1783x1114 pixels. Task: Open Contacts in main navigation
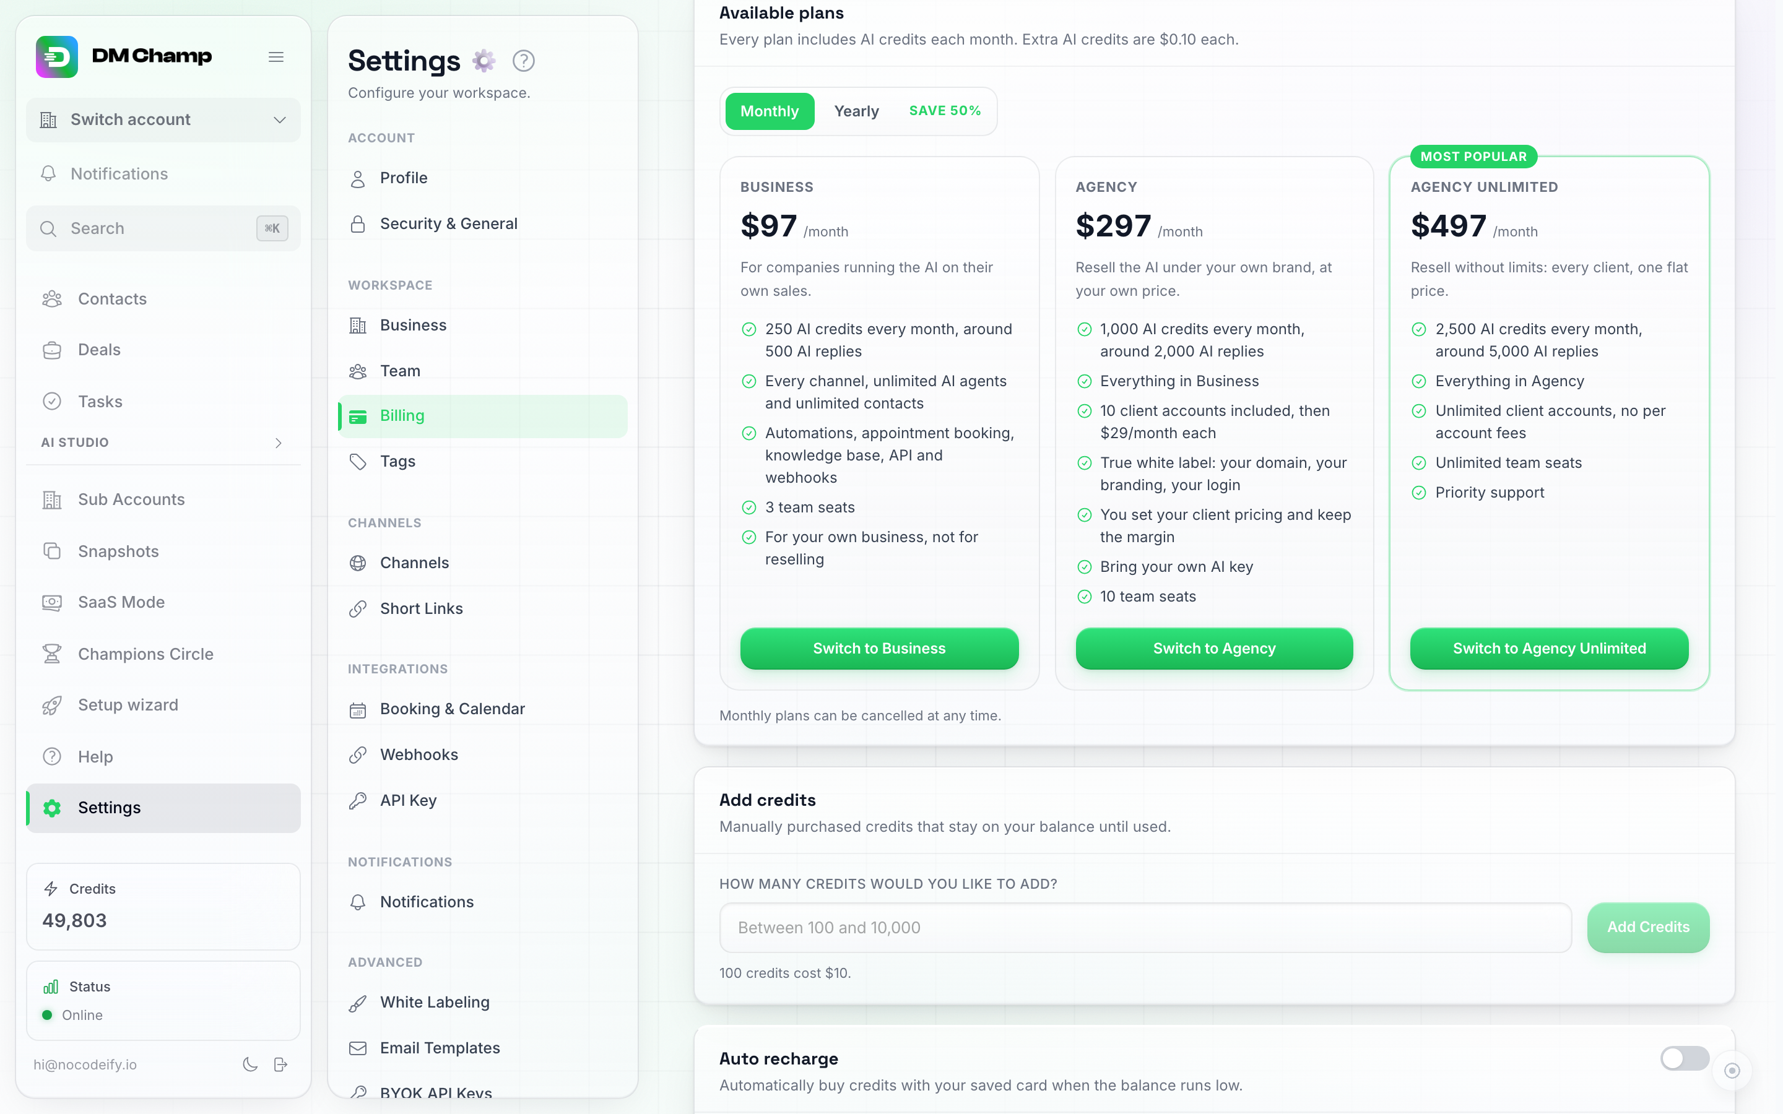coord(163,298)
